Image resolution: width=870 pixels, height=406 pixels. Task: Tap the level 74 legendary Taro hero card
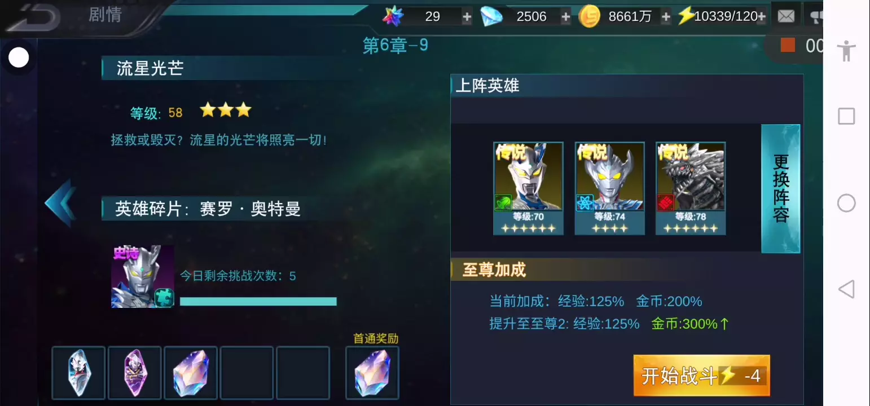(609, 188)
